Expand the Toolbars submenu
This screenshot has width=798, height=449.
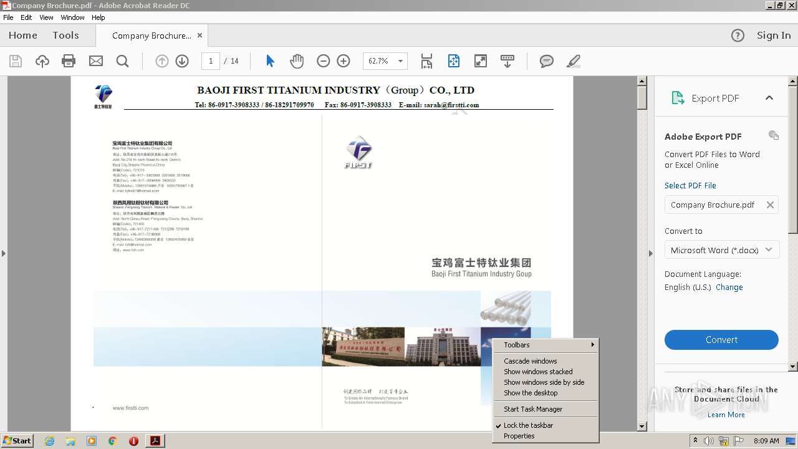click(x=546, y=345)
